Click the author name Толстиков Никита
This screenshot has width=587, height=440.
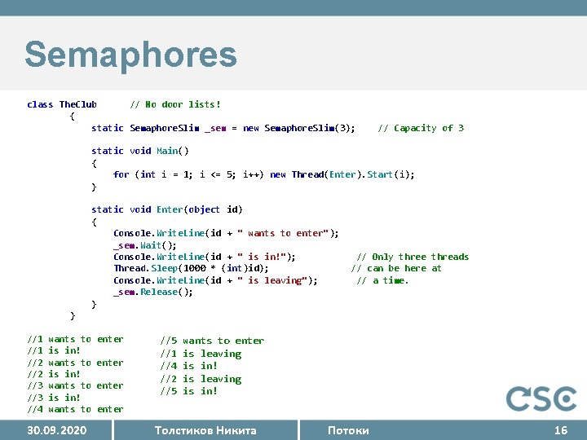pyautogui.click(x=205, y=430)
